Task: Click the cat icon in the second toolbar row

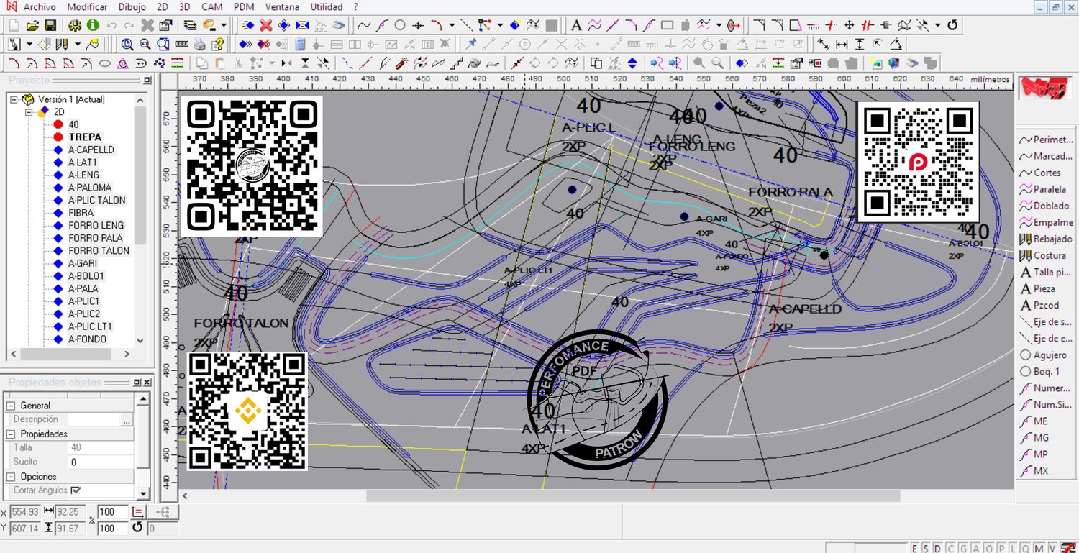Action: [x=14, y=44]
